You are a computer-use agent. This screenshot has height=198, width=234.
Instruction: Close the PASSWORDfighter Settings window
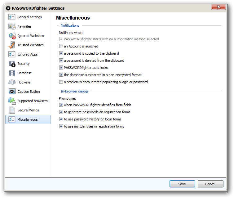tap(219, 7)
